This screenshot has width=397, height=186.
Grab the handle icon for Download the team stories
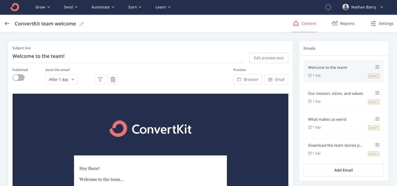(377, 145)
